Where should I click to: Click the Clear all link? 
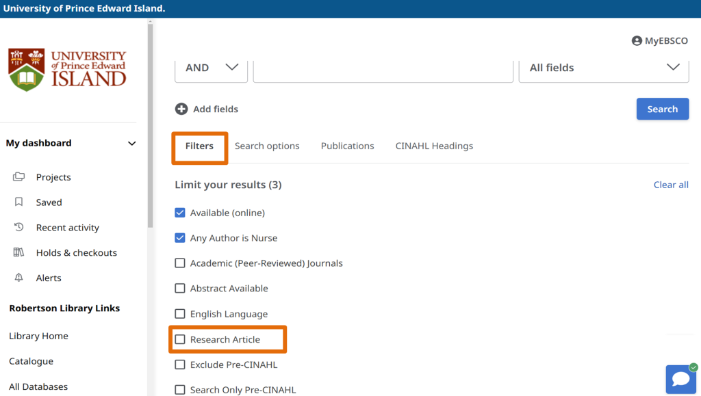tap(671, 185)
